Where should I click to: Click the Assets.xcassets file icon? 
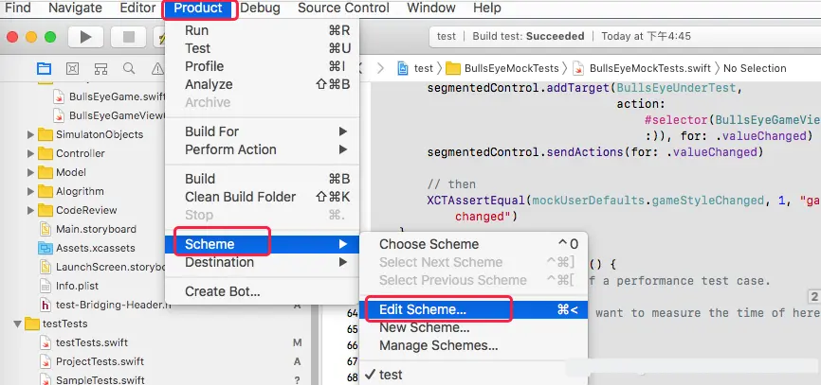(46, 248)
